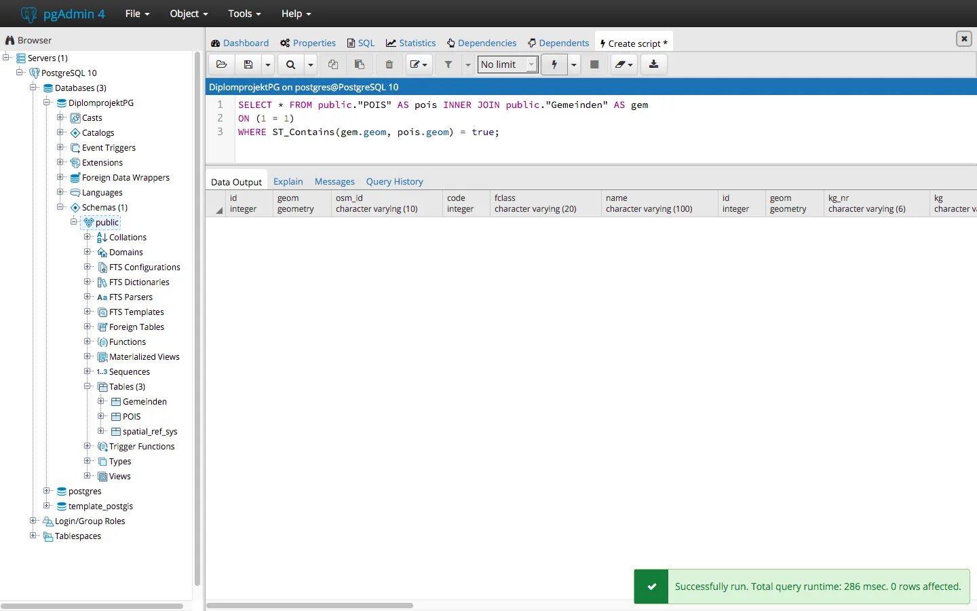Switch to the Messages results tab
Image resolution: width=977 pixels, height=611 pixels.
pos(334,181)
